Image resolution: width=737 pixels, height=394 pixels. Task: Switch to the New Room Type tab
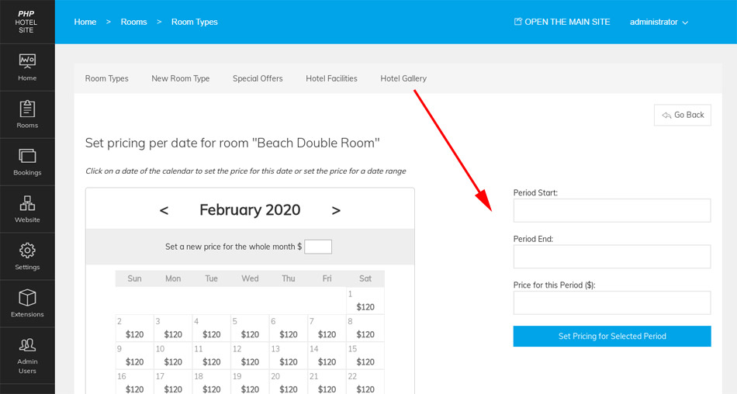tap(180, 78)
